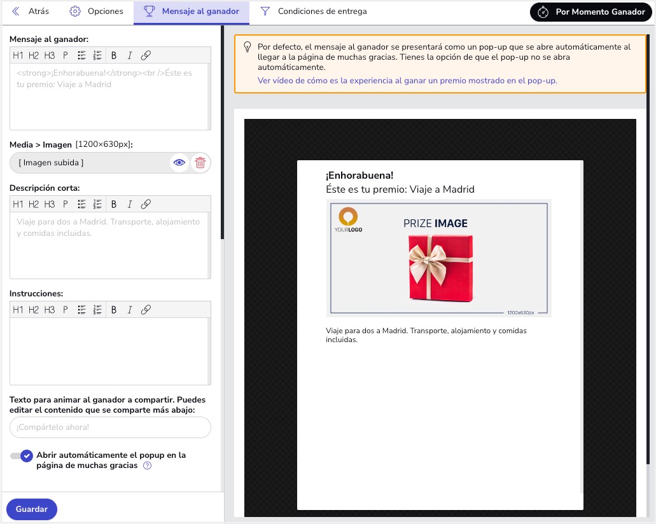Click the share text input field
This screenshot has height=524, width=656.
(110, 427)
